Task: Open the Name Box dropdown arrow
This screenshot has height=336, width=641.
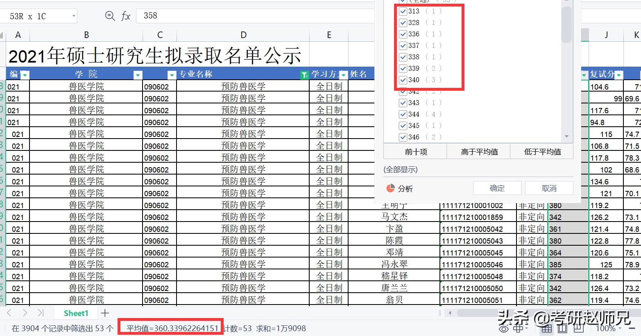Action: pos(75,16)
